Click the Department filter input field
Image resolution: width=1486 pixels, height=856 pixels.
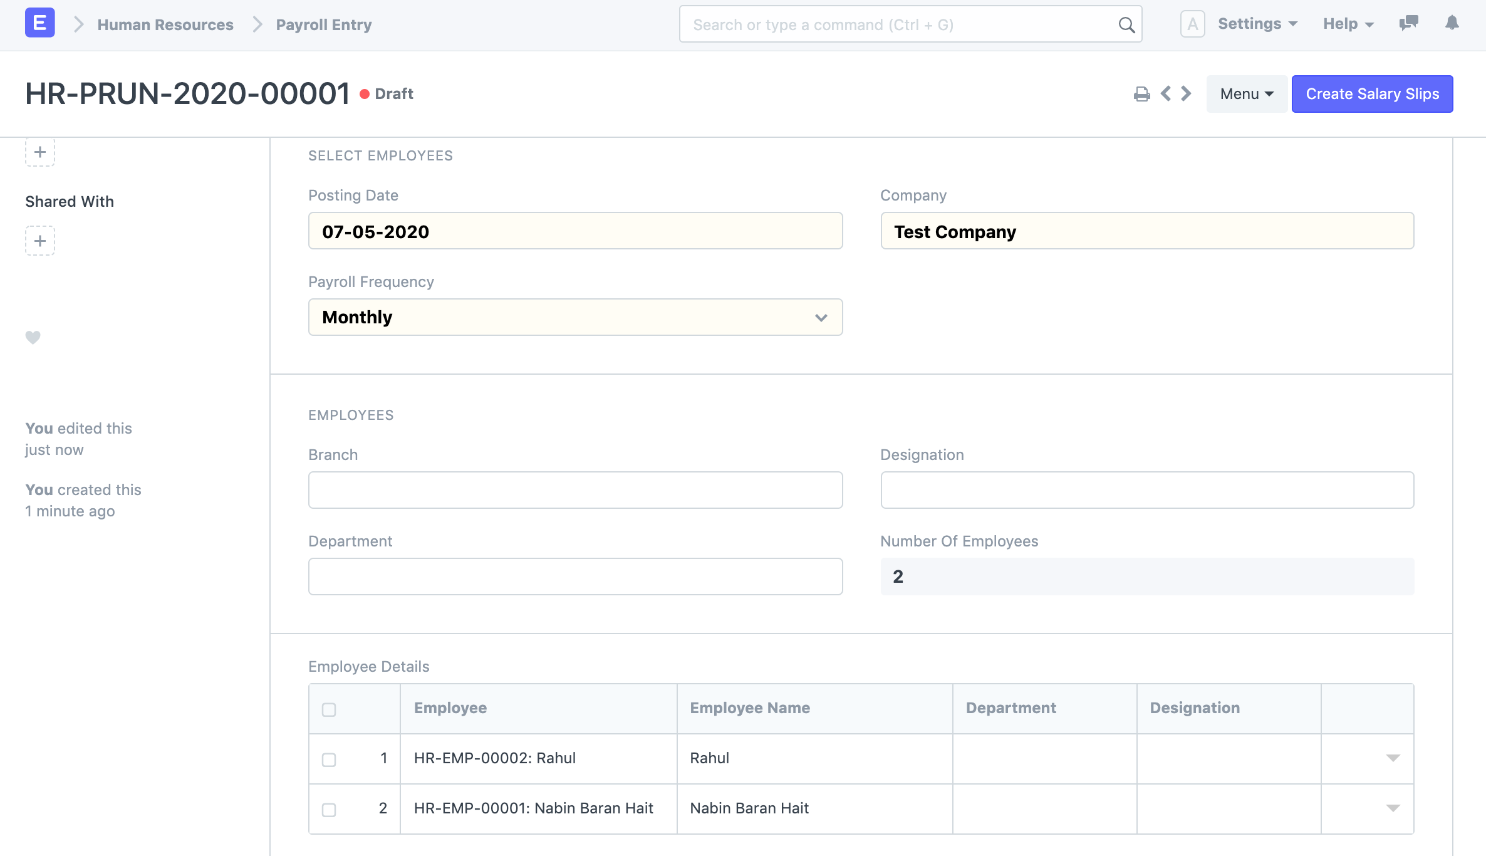(x=574, y=576)
